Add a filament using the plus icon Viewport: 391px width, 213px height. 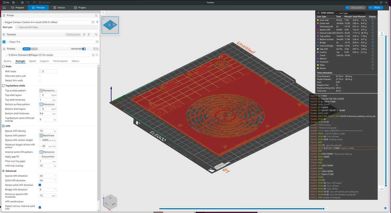(x=84, y=34)
